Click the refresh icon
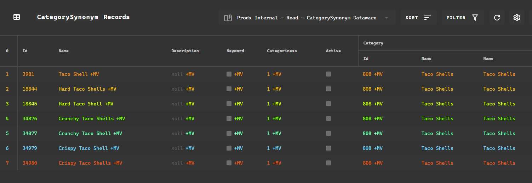 click(x=497, y=18)
